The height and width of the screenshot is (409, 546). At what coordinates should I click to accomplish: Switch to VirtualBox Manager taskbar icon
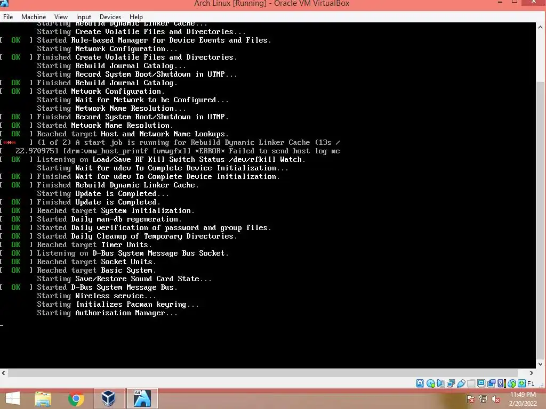(108, 398)
